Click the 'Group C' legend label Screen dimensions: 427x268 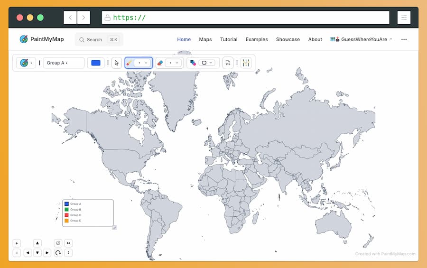coord(76,215)
